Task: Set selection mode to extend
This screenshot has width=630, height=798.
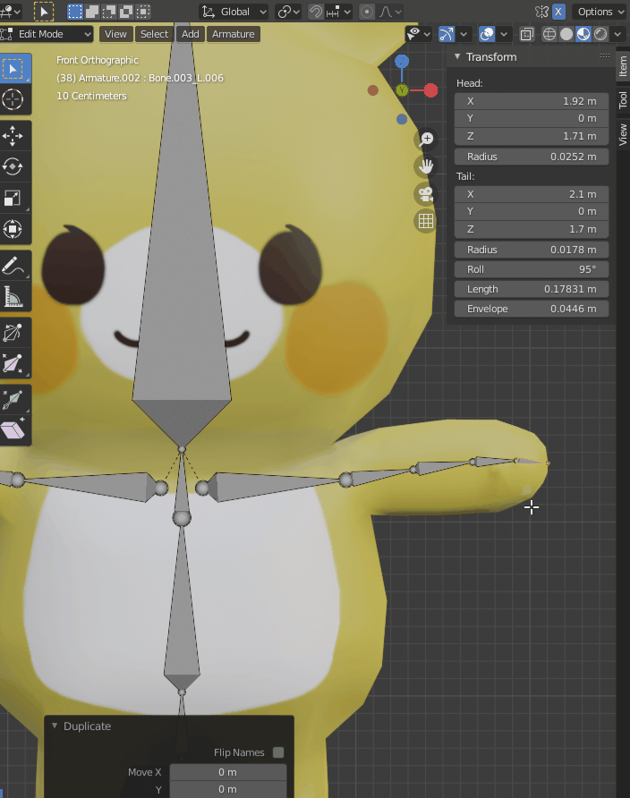Action: tap(92, 12)
